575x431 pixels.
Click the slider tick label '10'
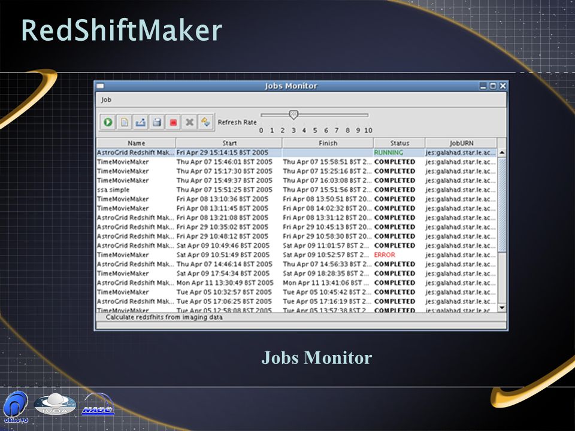[368, 130]
